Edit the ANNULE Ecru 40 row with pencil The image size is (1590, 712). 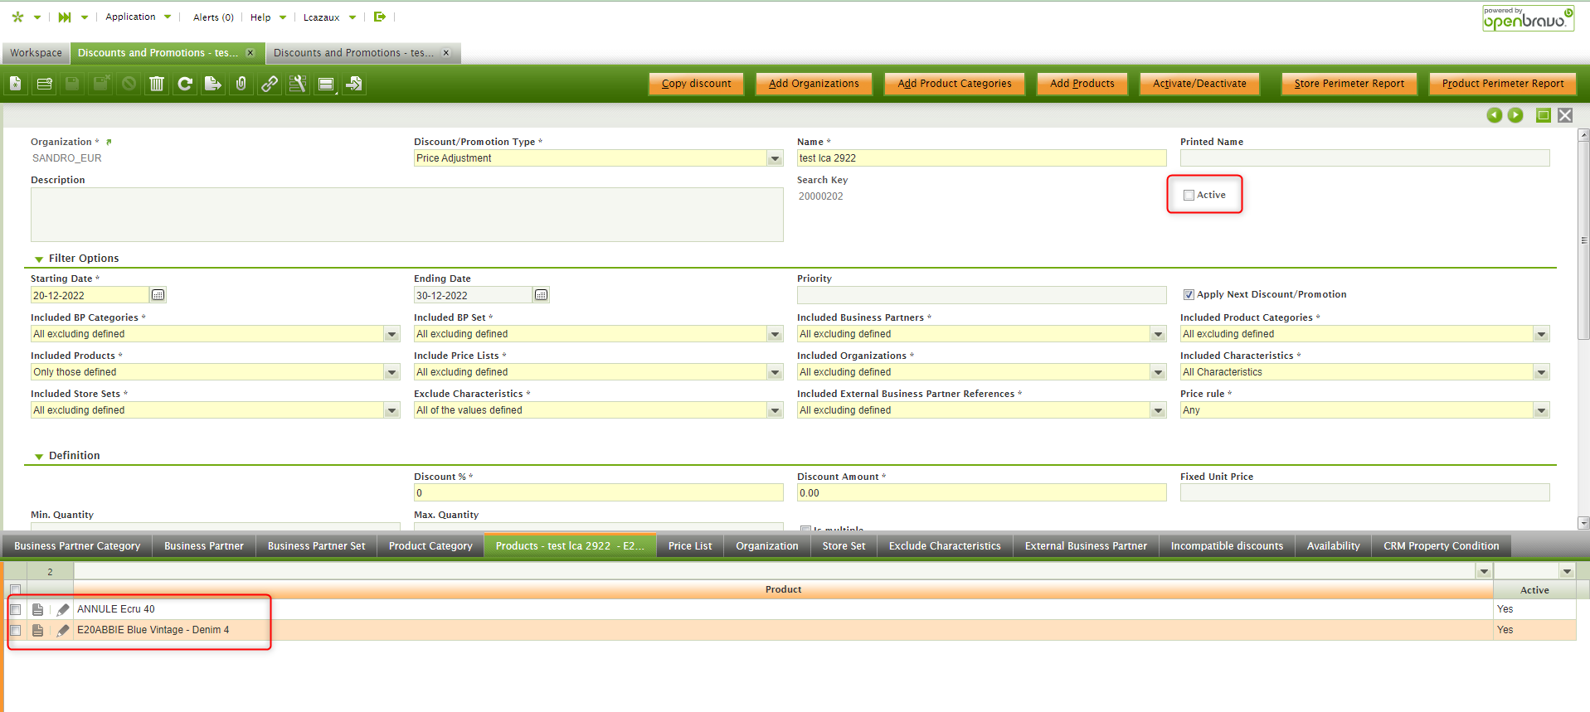(63, 609)
